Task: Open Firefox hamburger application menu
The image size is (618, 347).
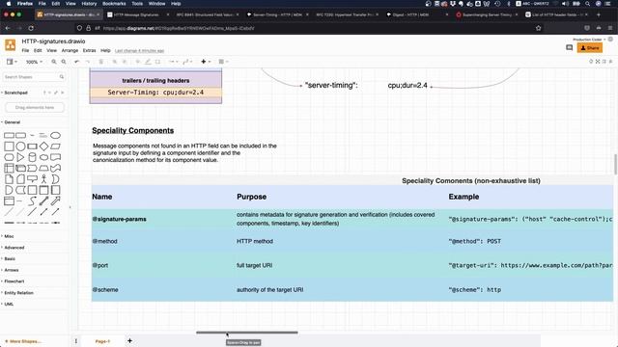Action: coord(610,28)
